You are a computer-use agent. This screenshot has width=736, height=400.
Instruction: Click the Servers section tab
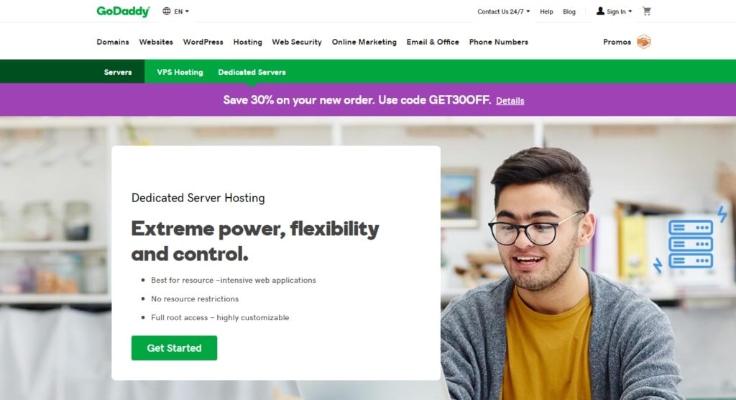[x=118, y=72]
